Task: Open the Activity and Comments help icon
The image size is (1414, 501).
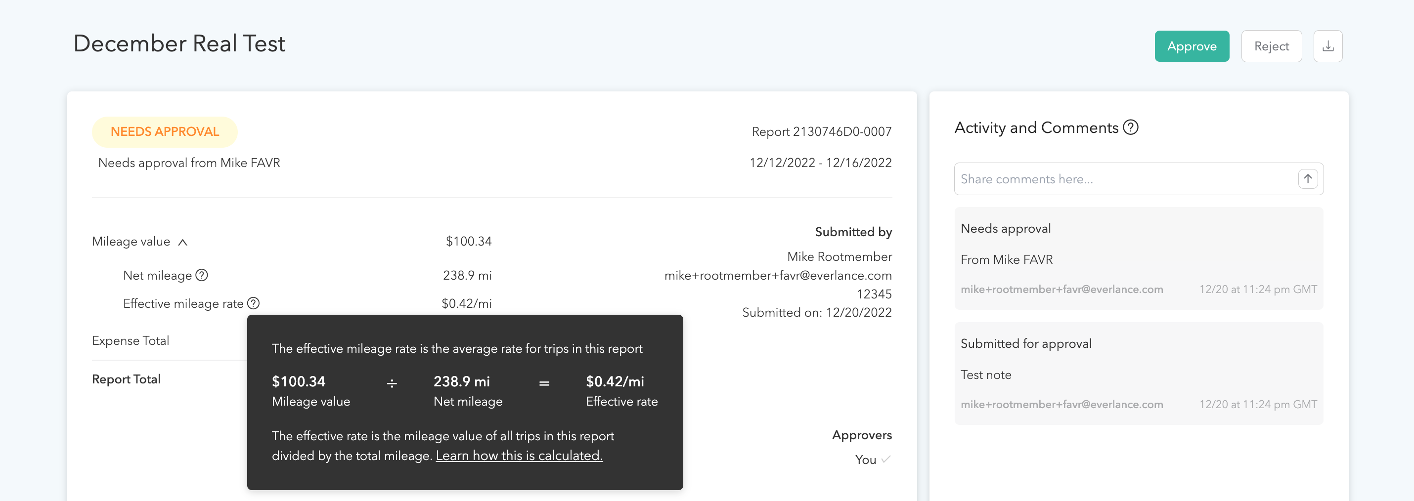Action: 1131,127
